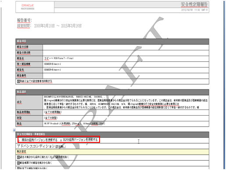The width and height of the screenshot is (226, 170).
Task: Click the table move handle plus icon
Action: pos(14,130)
